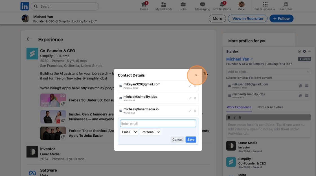Open the Me profile menu
This screenshot has height=176, width=316.
point(241,6)
